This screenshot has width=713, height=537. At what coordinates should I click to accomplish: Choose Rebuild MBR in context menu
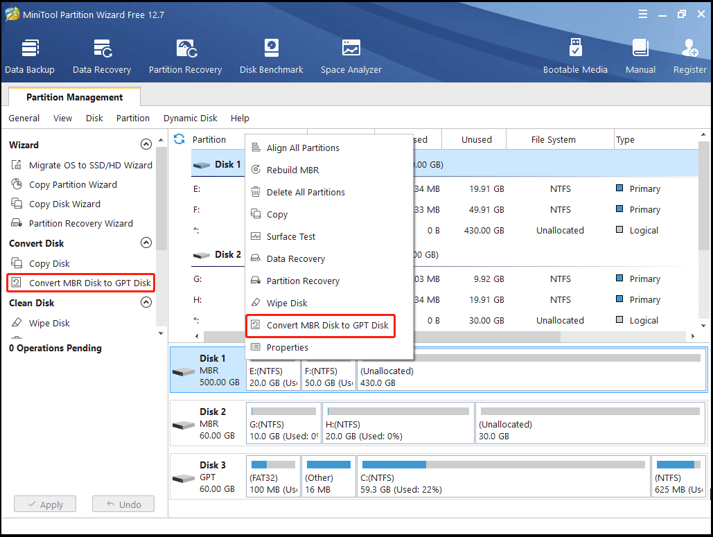[328, 170]
